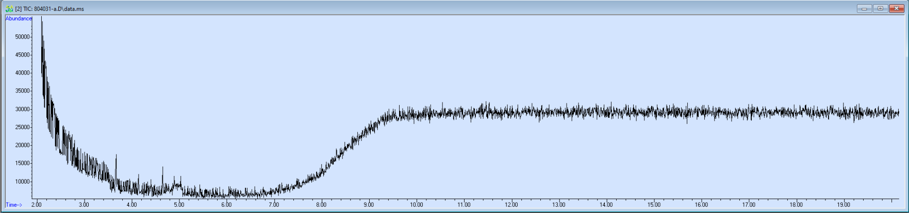Click the 16.00 time axis label
909x213 pixels.
point(701,205)
